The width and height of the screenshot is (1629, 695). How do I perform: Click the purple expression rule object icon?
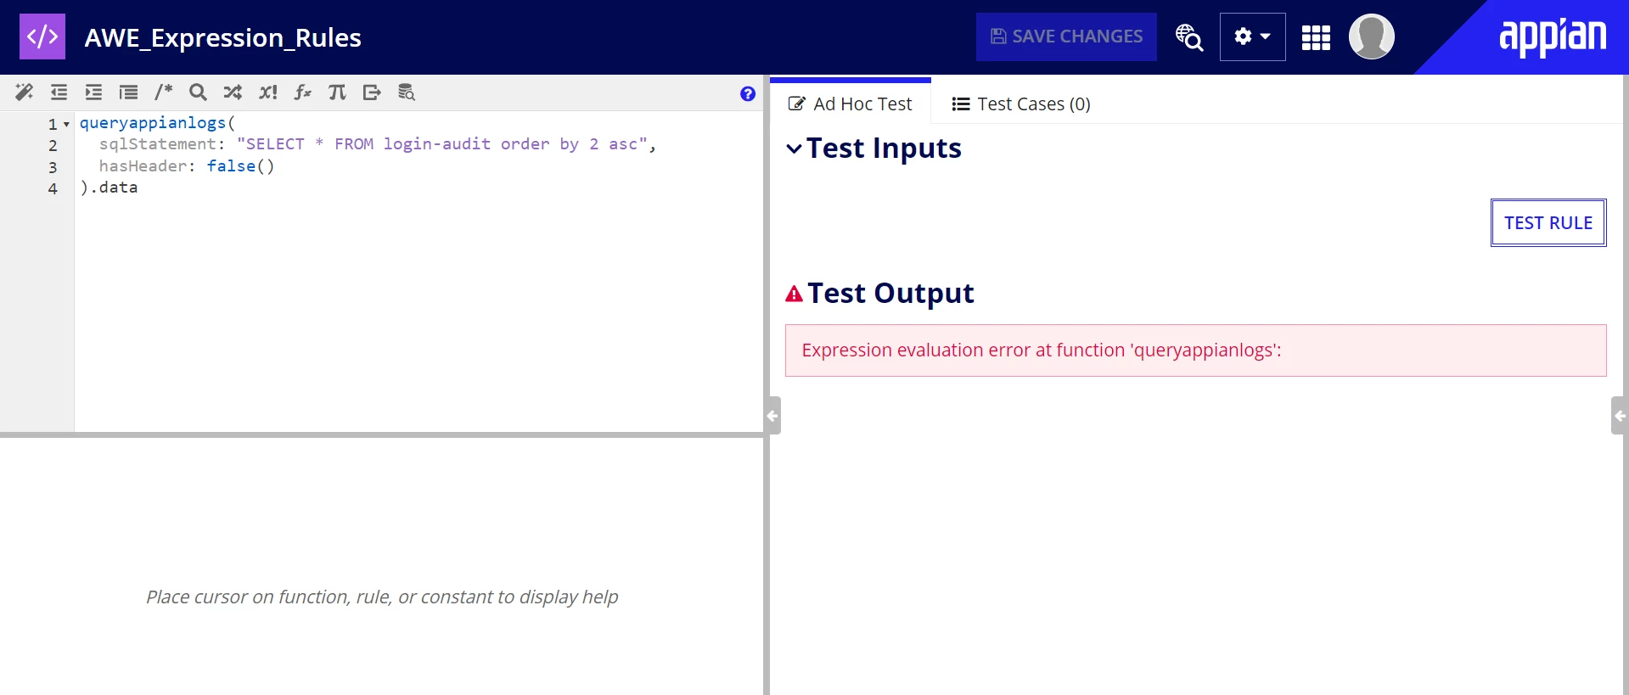point(42,36)
